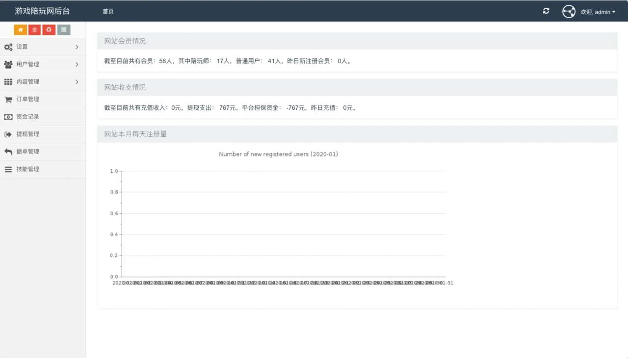
Task: Expand the 设置 menu chevron
Action: click(x=77, y=47)
